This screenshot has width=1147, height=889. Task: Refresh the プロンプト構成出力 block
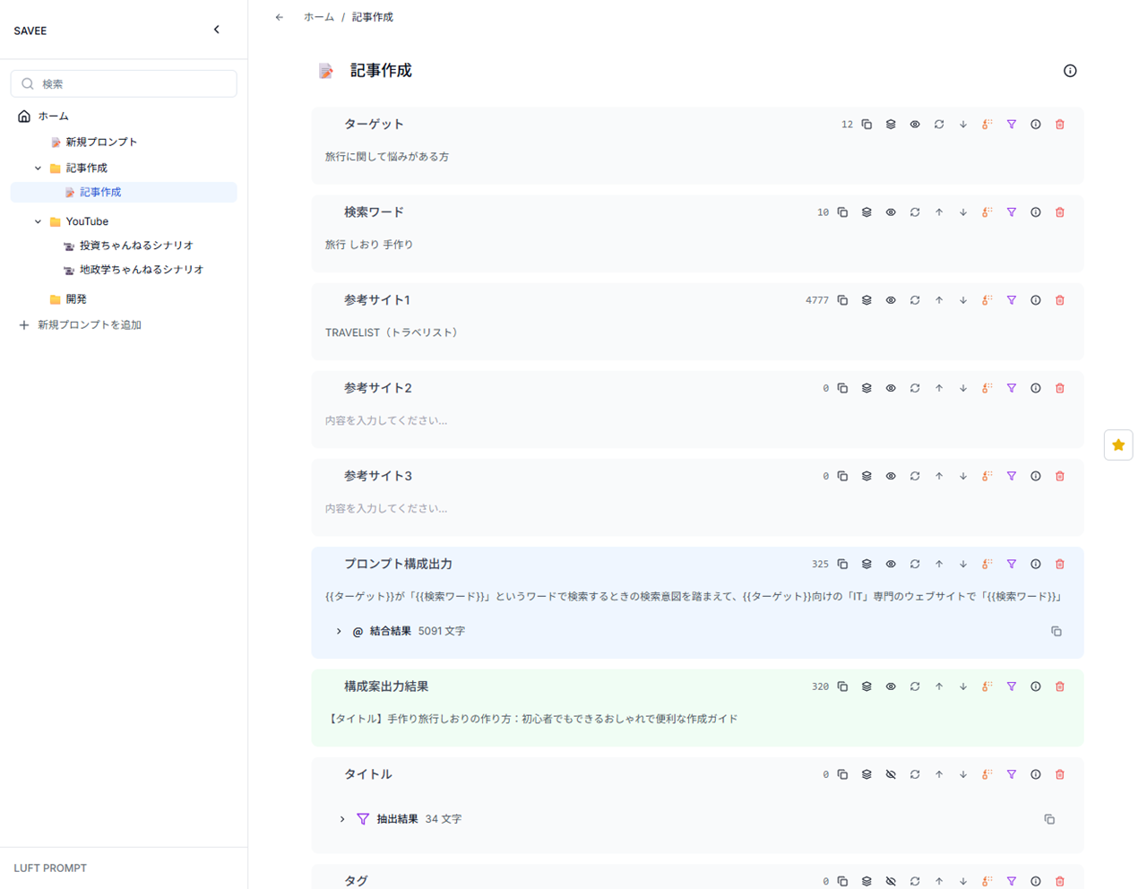[x=915, y=565]
